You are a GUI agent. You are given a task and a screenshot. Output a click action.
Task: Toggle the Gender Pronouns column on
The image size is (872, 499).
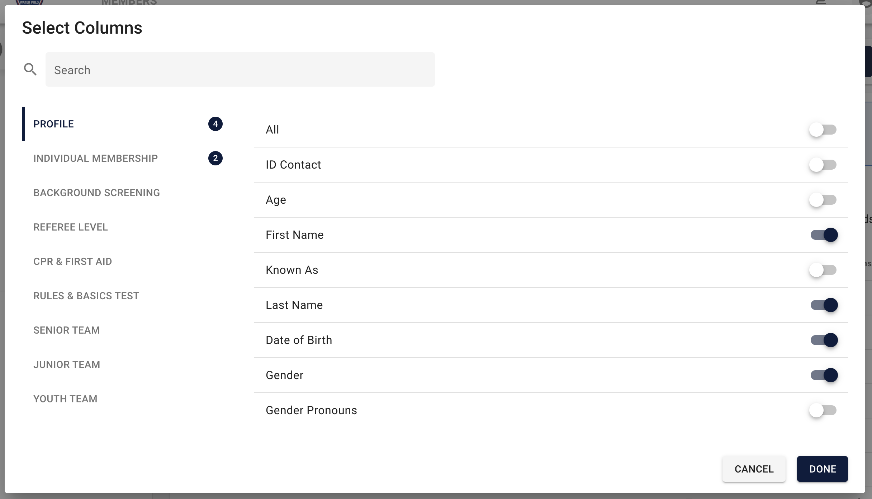tap(824, 410)
